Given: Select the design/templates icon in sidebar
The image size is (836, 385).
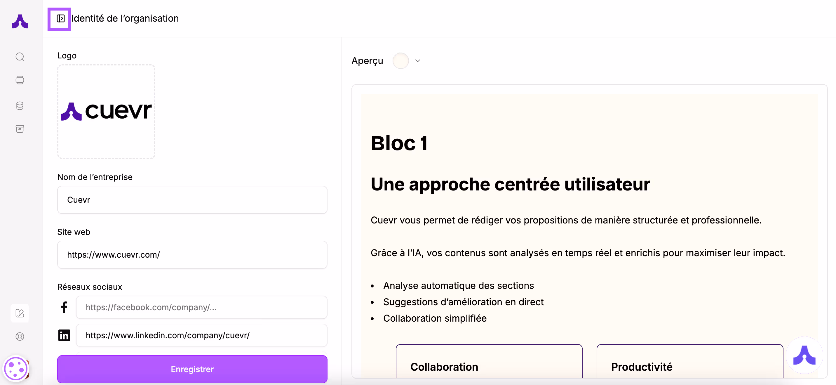Looking at the screenshot, I should pyautogui.click(x=20, y=313).
